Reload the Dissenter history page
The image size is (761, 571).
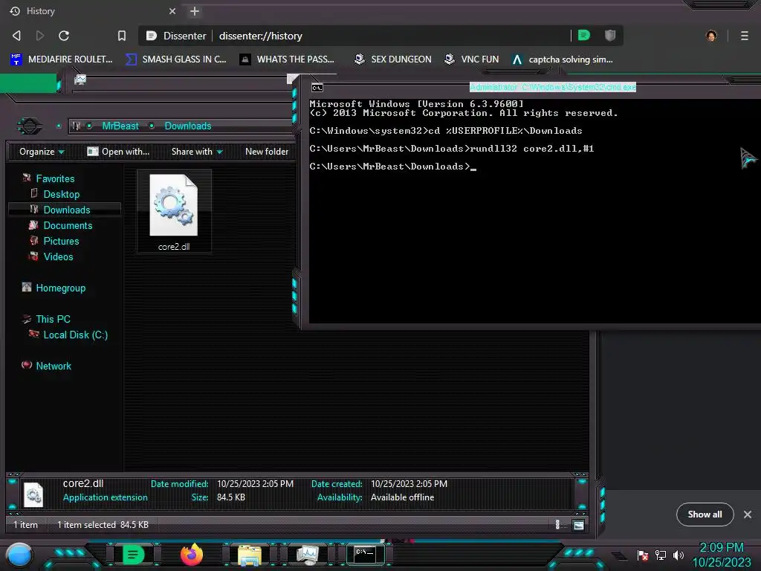64,36
